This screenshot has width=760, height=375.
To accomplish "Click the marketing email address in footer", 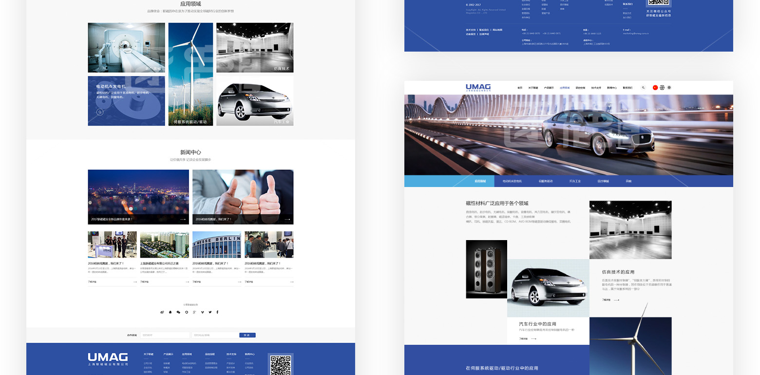I will tap(635, 34).
